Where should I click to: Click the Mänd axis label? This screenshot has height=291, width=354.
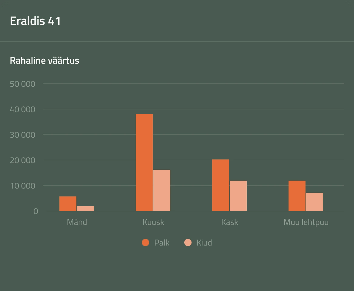pos(77,222)
